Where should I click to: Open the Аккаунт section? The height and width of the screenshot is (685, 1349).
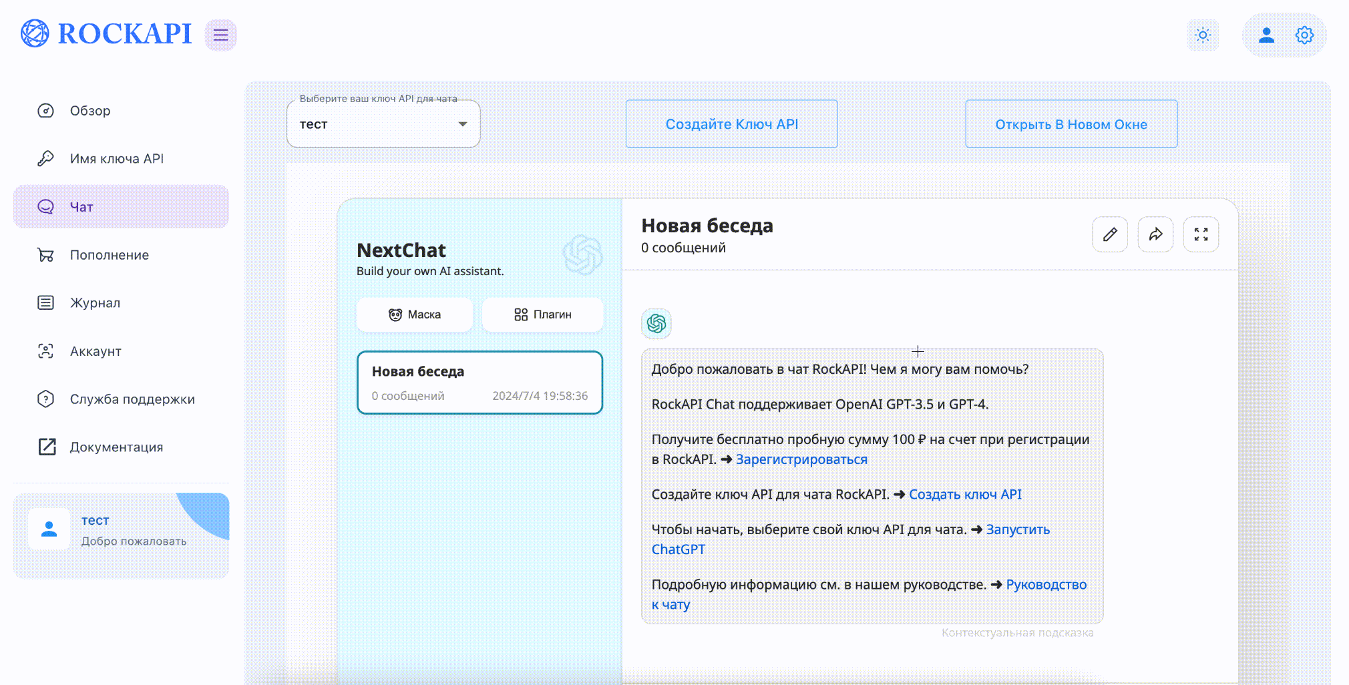point(121,351)
